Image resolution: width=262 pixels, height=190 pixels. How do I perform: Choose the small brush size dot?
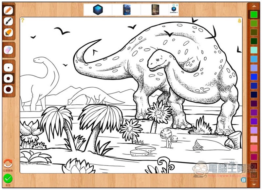click(8, 67)
